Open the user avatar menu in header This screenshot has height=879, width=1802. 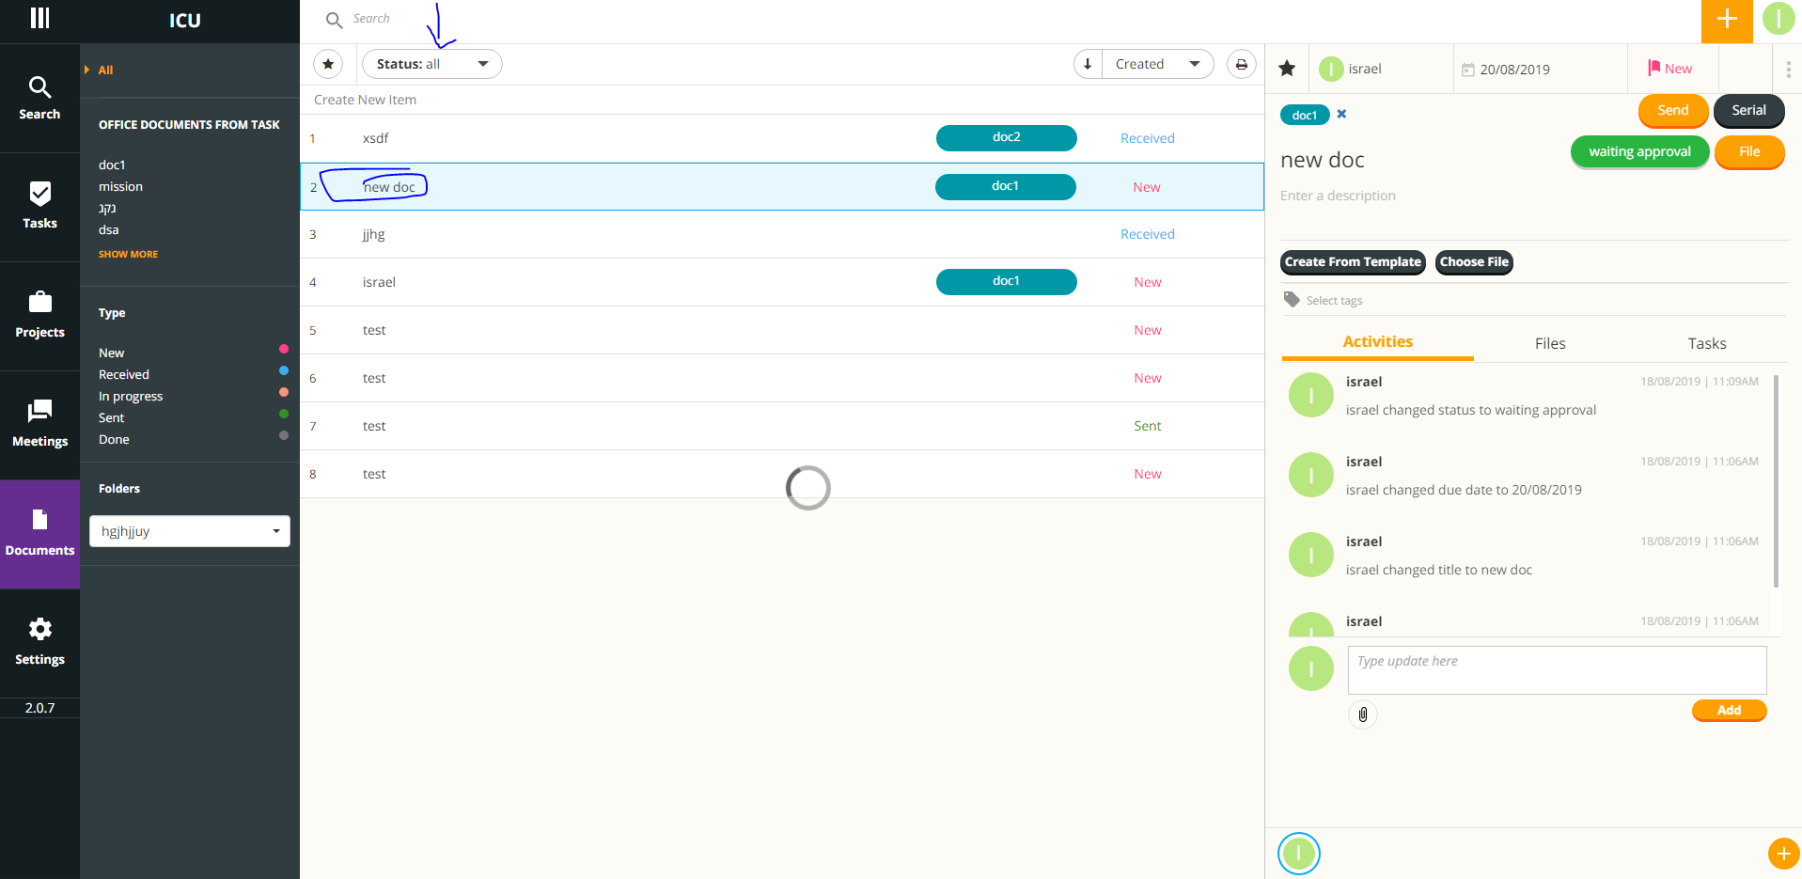[x=1778, y=19]
